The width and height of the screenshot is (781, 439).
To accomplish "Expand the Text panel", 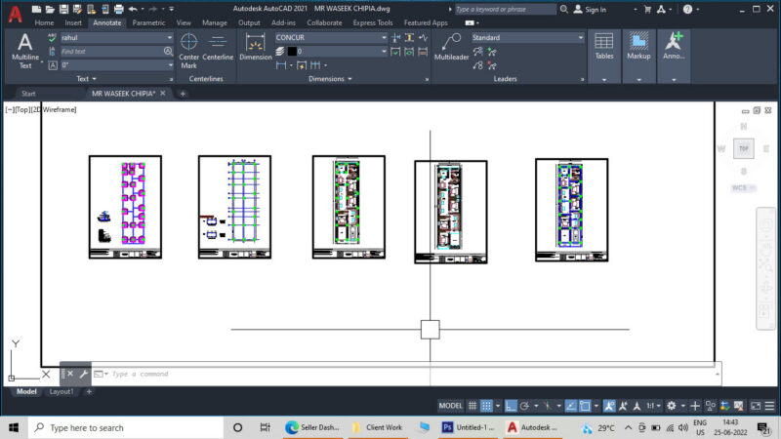I will [87, 79].
